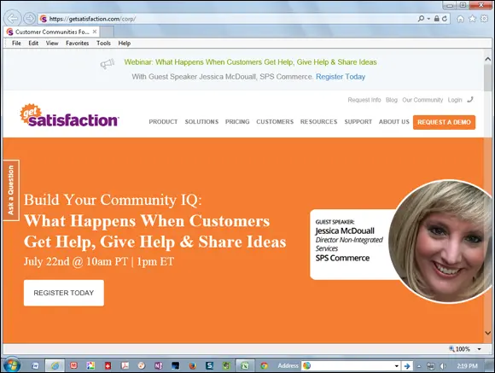The image size is (495, 373).
Task: Open the browser Tools gear icon
Action: [x=484, y=19]
